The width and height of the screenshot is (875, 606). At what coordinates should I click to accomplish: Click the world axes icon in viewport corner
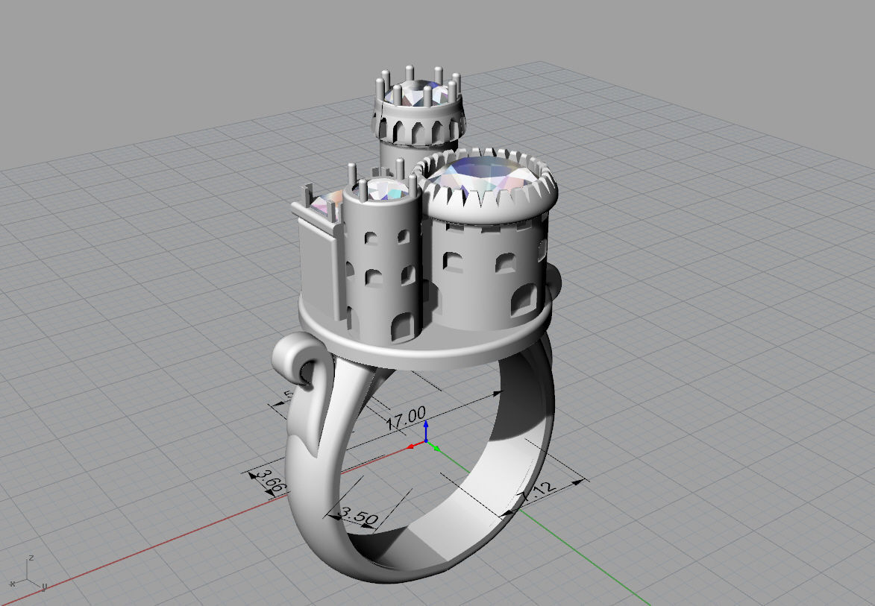click(x=28, y=574)
